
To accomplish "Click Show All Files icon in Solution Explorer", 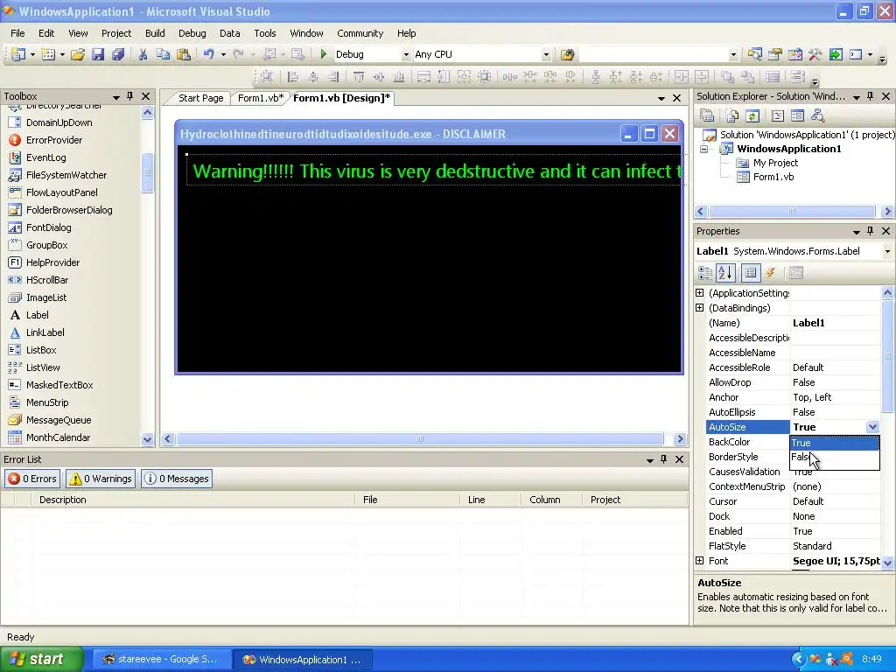I will click(732, 116).
